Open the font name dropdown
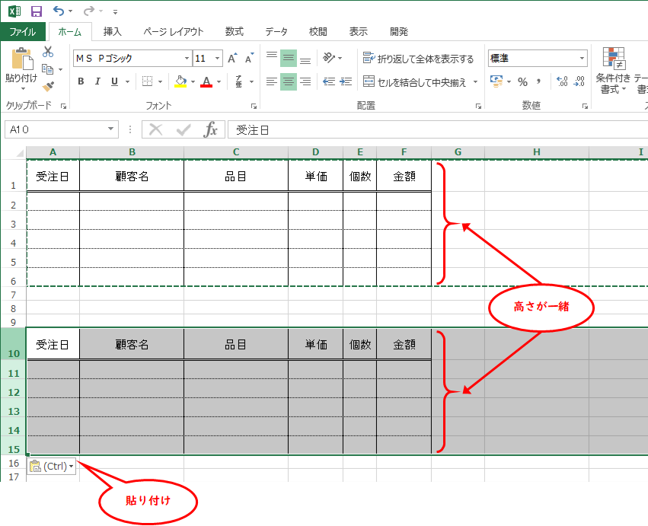 coord(187,59)
